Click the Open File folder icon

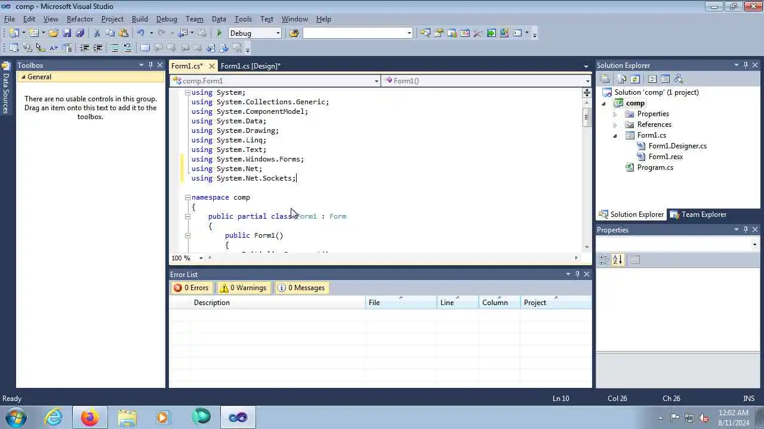(x=54, y=33)
